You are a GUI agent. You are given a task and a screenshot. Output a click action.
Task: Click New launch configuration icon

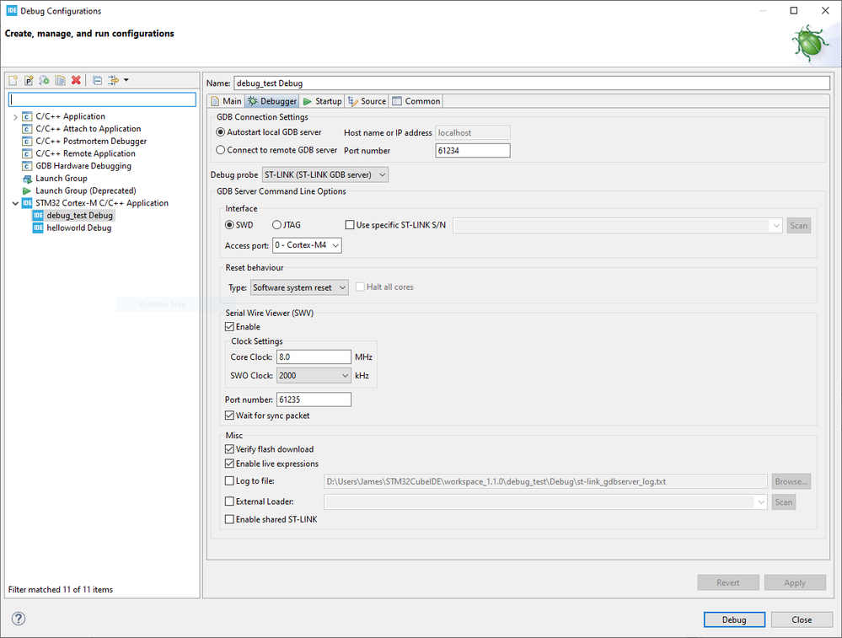(13, 80)
